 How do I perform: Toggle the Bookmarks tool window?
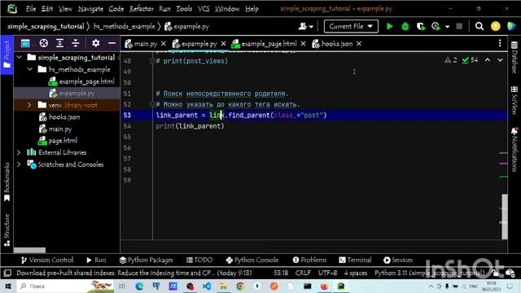[7, 182]
